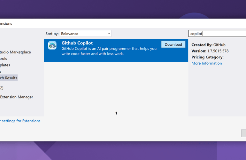
Task: Click the Created By GitHub label
Action: 208,45
